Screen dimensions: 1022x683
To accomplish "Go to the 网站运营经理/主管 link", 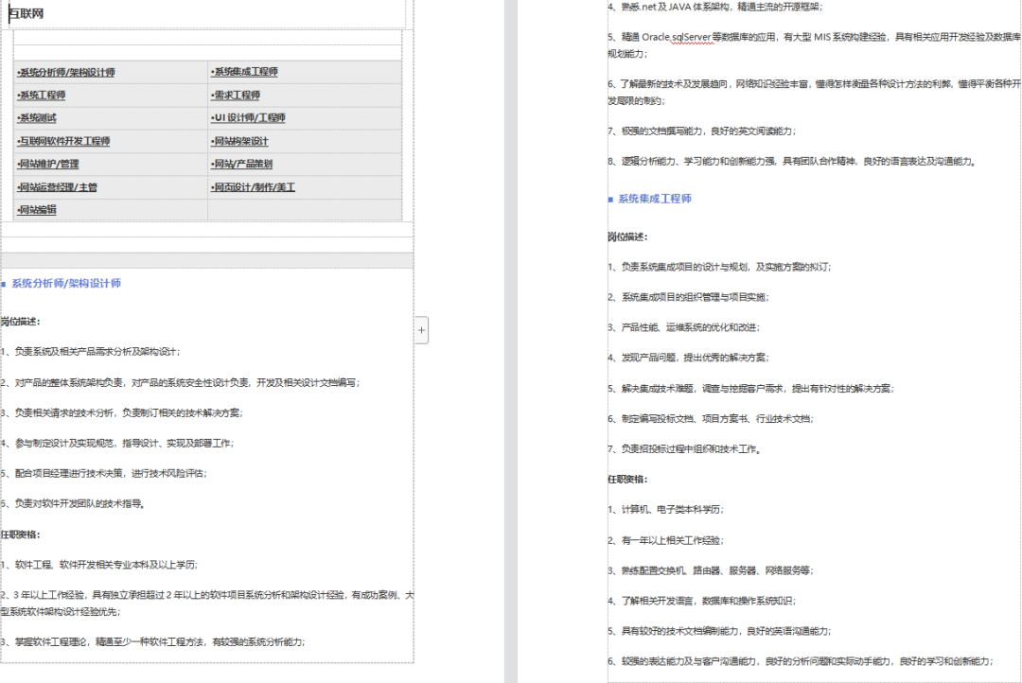I will pyautogui.click(x=57, y=187).
